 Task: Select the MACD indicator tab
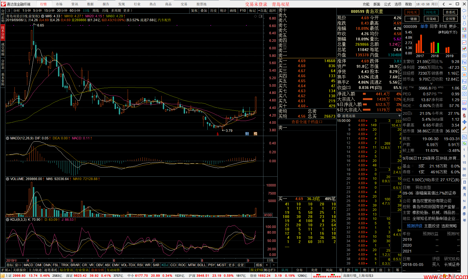click(28, 265)
